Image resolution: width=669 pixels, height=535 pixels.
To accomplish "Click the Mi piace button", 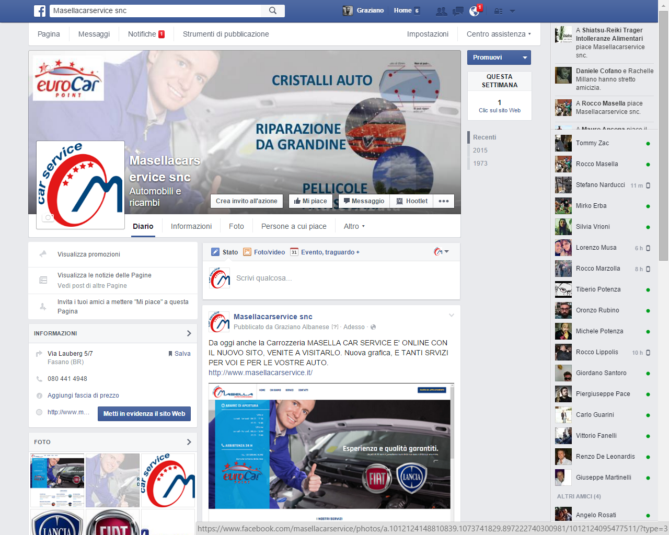I will point(310,201).
